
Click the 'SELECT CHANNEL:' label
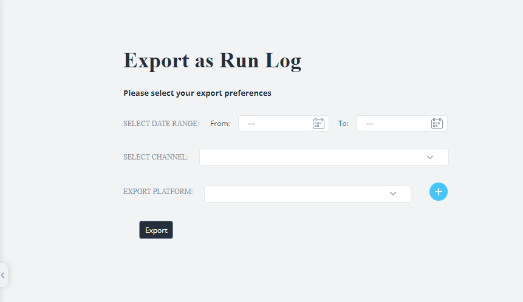click(156, 157)
